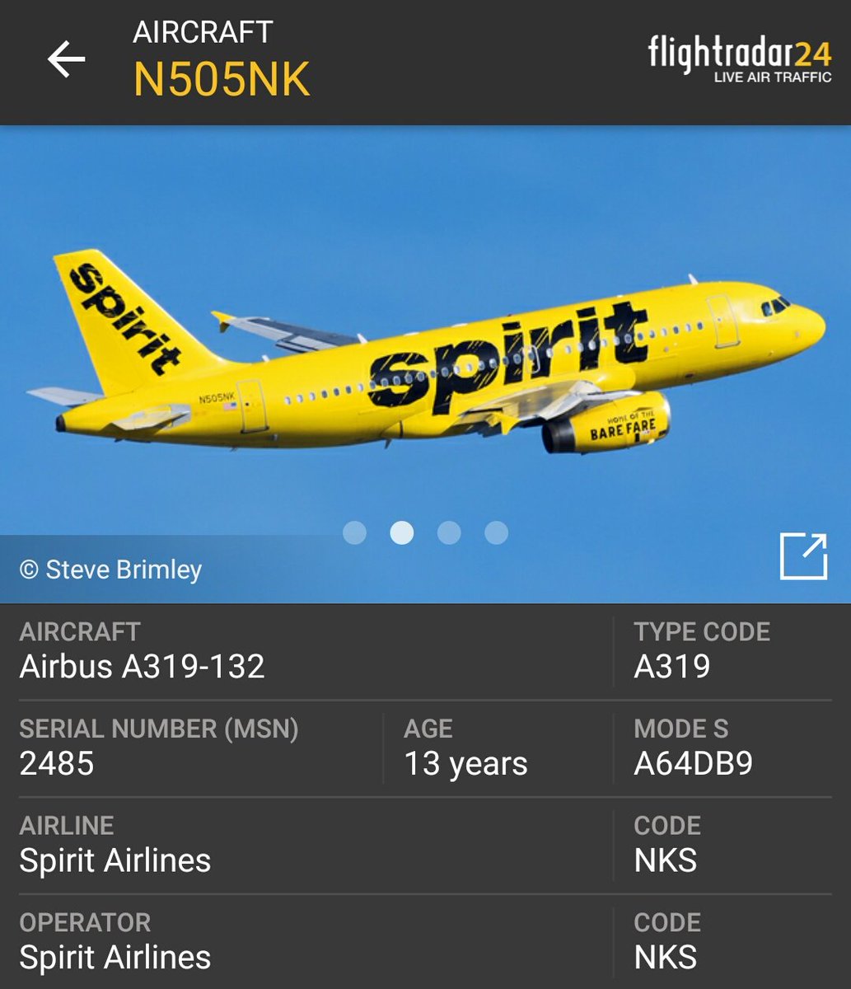Open photo in external view icon
Screen dimensions: 851x989
[803, 556]
